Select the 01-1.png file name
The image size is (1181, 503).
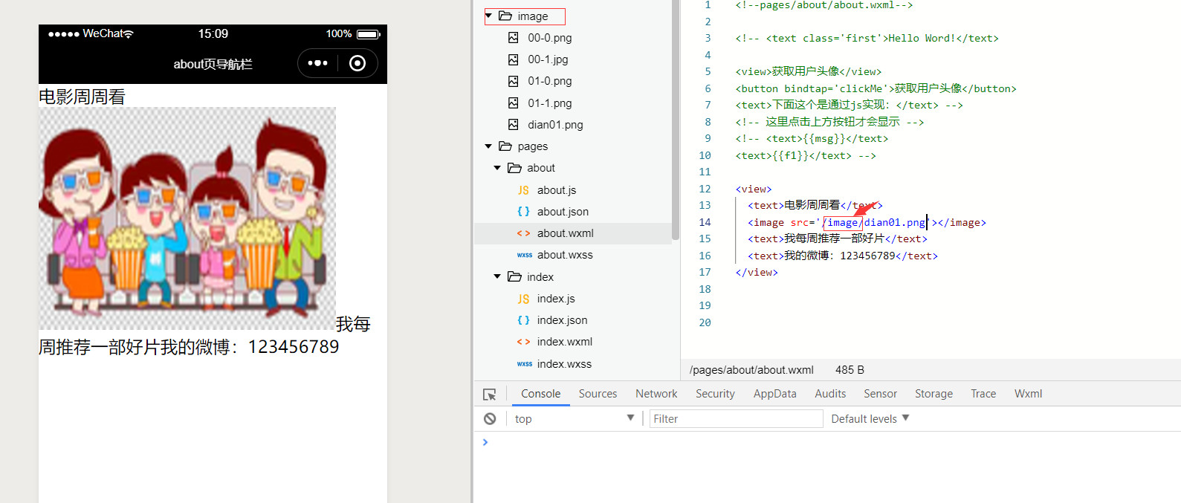(x=550, y=103)
